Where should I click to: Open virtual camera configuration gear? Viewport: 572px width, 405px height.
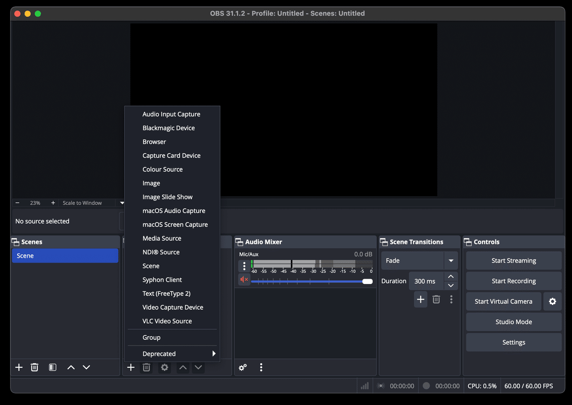click(x=552, y=301)
